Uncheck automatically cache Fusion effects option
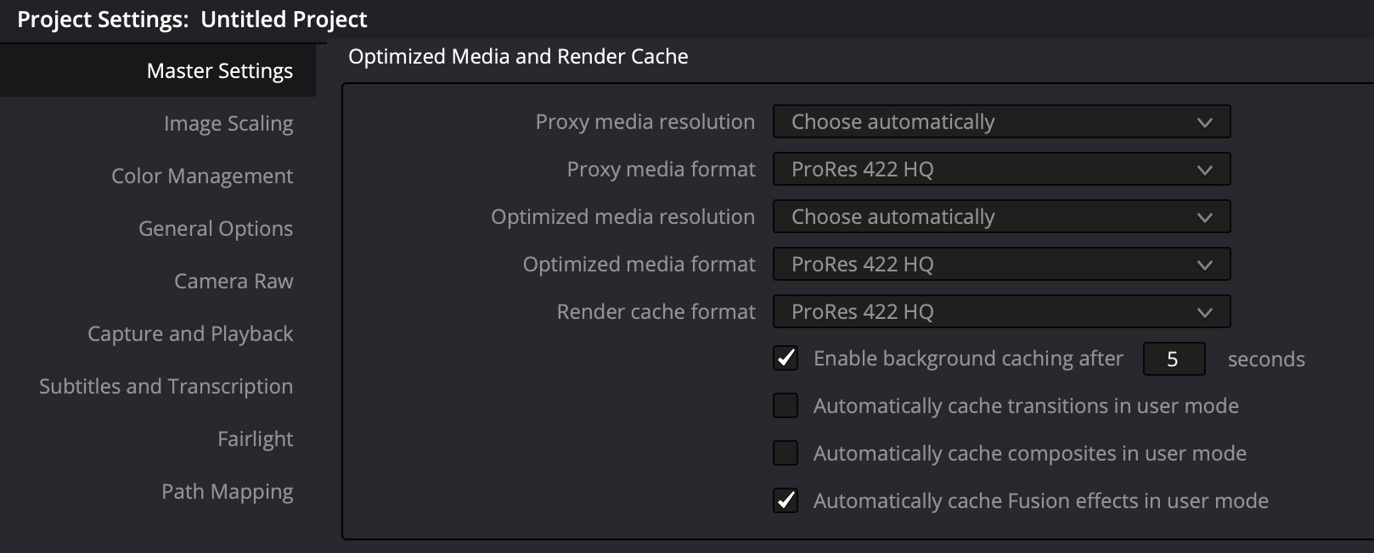This screenshot has height=553, width=1374. pyautogui.click(x=786, y=501)
